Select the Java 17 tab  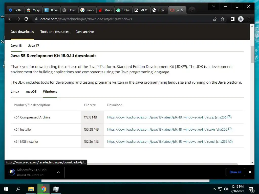(34, 46)
